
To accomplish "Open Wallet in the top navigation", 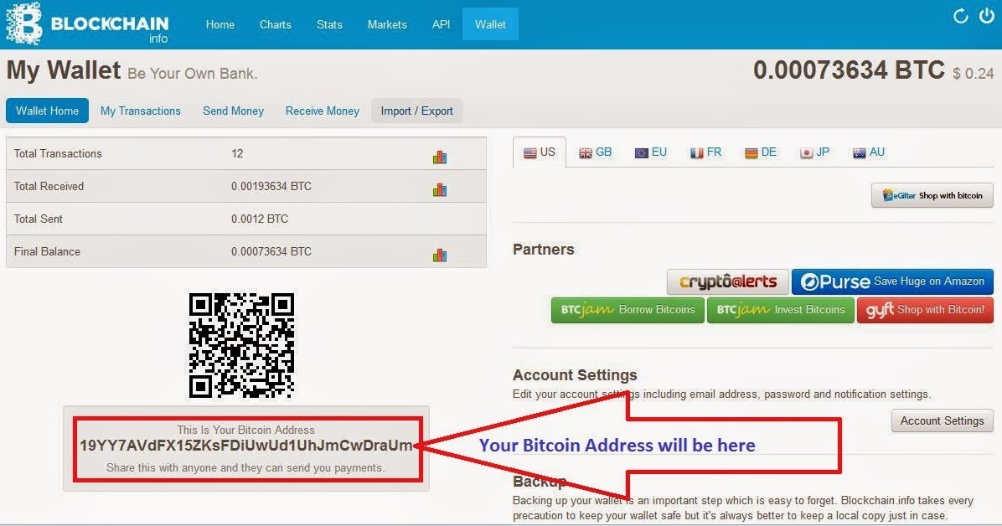I will pyautogui.click(x=490, y=24).
